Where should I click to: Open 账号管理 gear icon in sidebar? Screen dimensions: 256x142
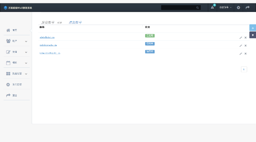coord(8,85)
